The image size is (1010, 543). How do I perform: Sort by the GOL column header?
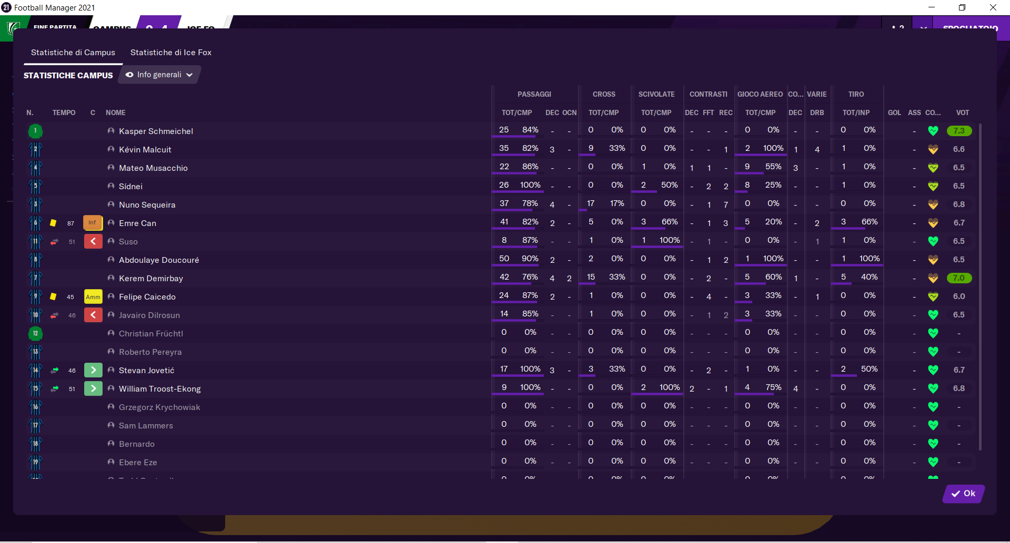point(894,112)
